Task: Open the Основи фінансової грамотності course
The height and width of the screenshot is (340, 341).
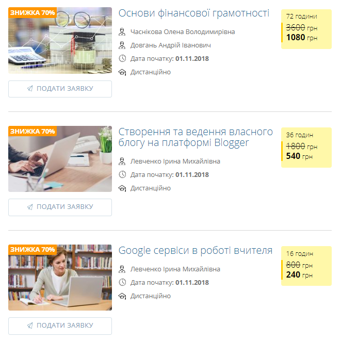Action: (x=194, y=13)
